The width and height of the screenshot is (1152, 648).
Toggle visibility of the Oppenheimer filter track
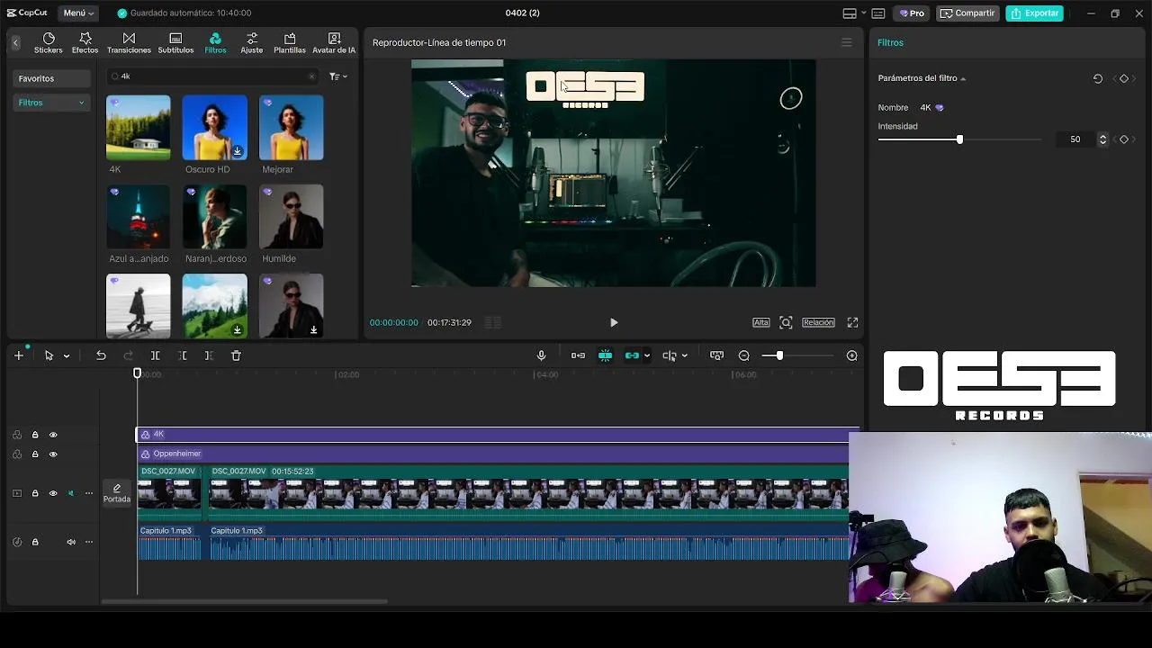point(53,454)
